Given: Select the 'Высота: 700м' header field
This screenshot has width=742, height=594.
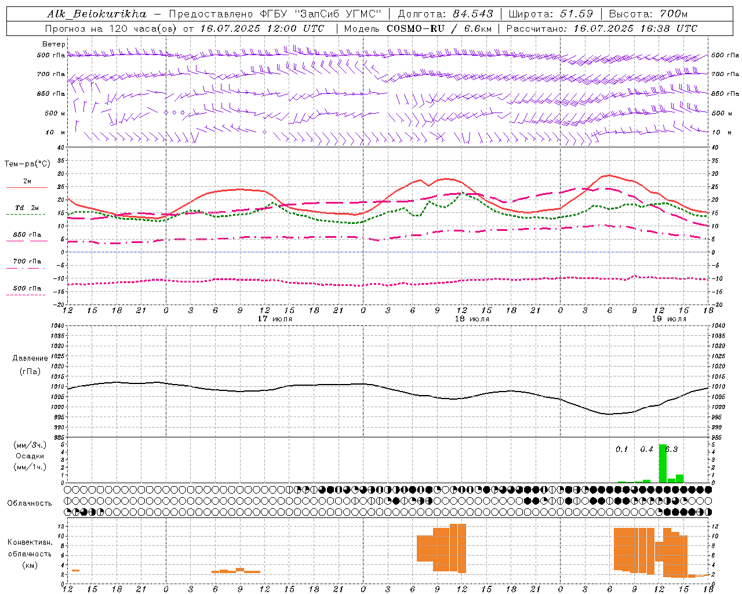Looking at the screenshot, I should 648,14.
